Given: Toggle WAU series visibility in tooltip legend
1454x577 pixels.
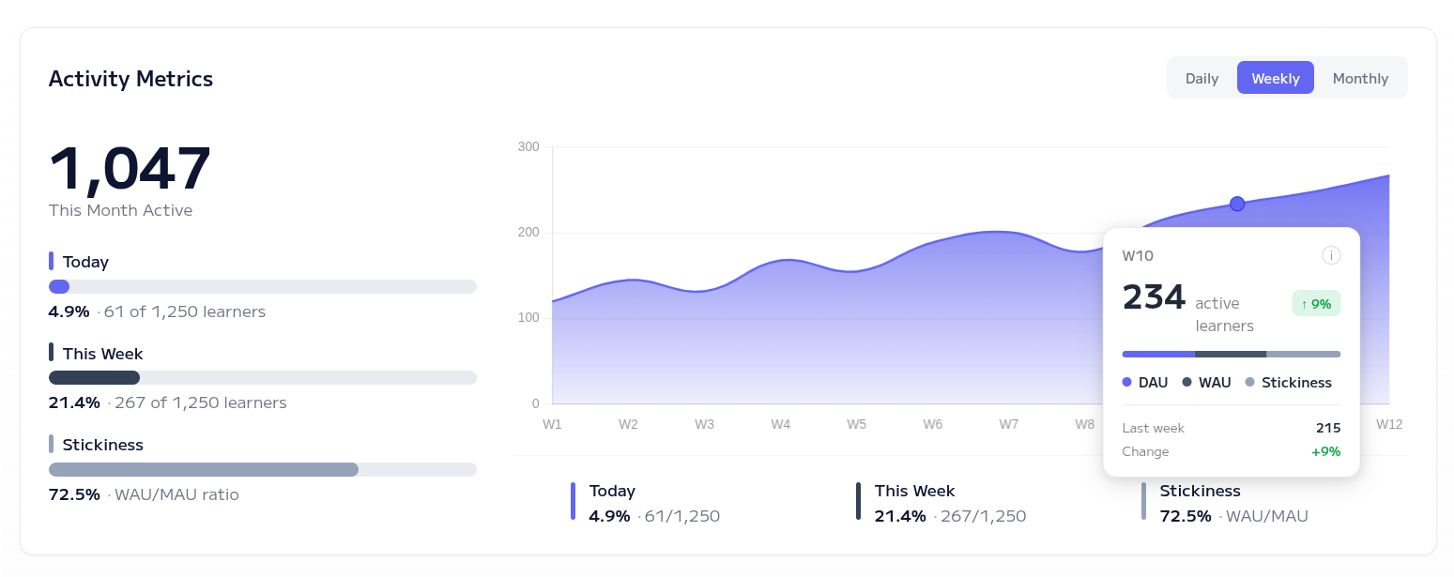Looking at the screenshot, I should [1216, 382].
